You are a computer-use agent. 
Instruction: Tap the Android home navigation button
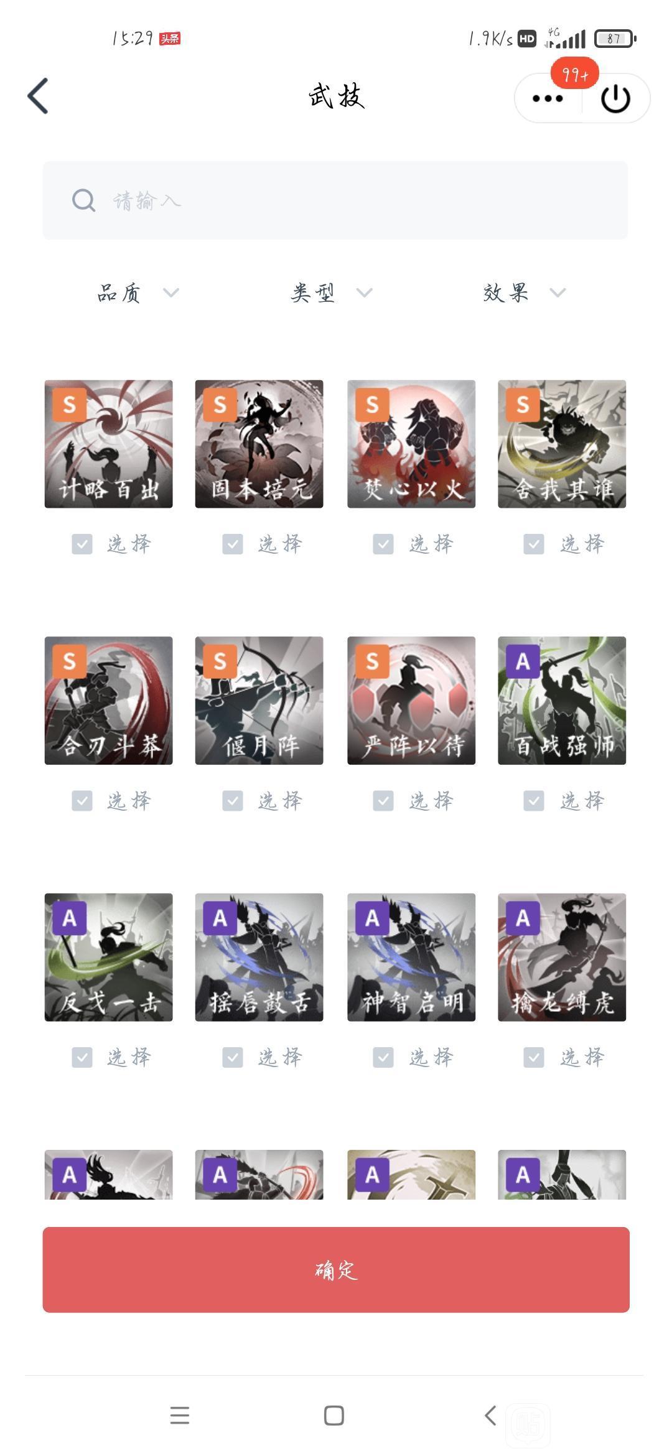click(334, 1416)
